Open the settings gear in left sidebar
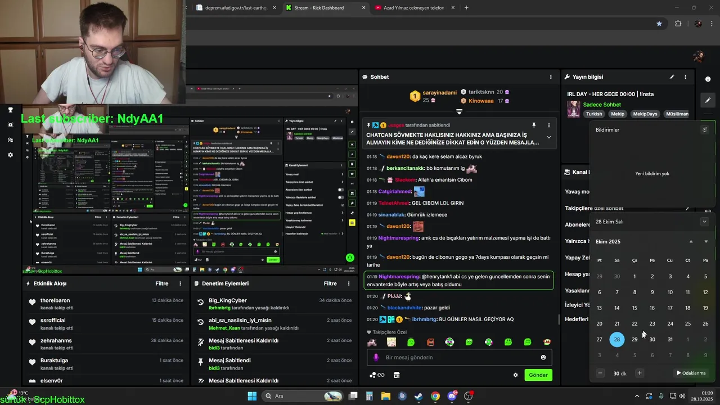The width and height of the screenshot is (720, 405). click(x=10, y=155)
